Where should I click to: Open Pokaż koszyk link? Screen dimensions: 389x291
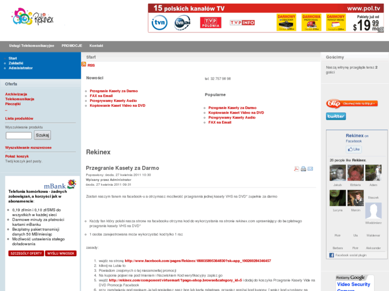tap(17, 156)
